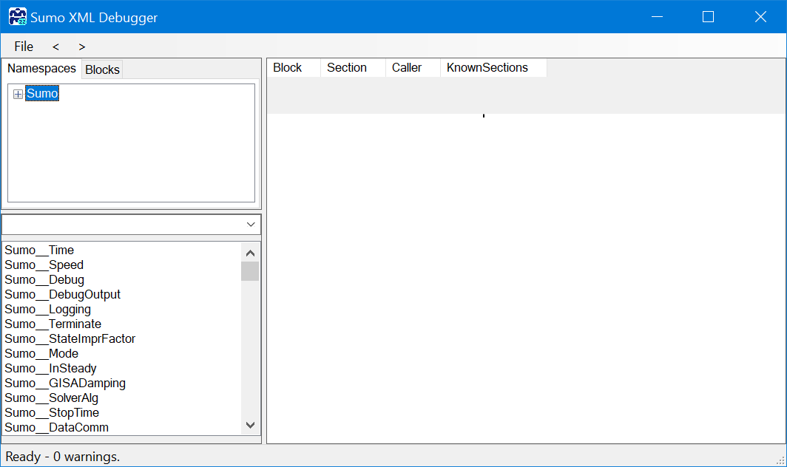Click the Section column header
Viewport: 787px width, 467px height.
pos(347,68)
